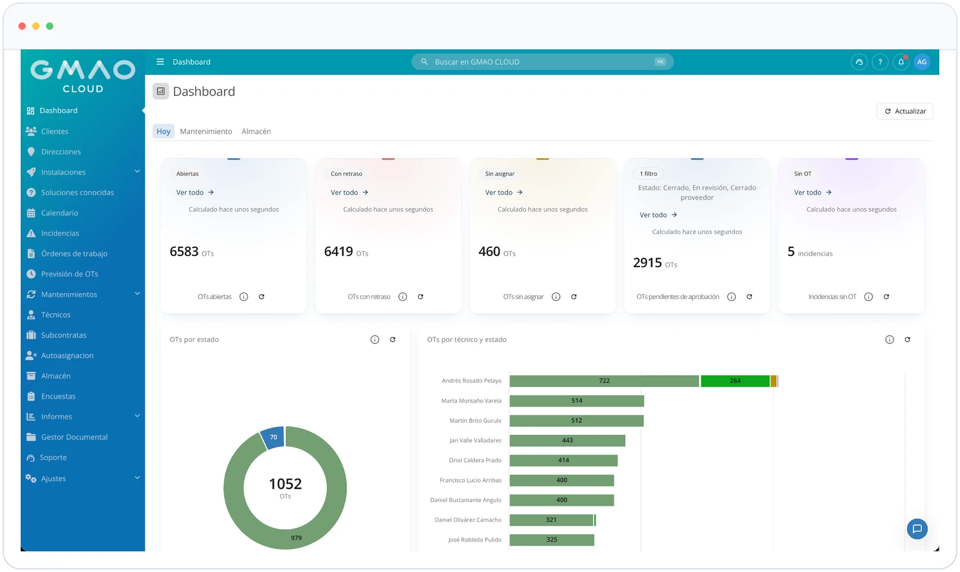Open the chat bubble widget
This screenshot has height=572, width=960.
917,529
